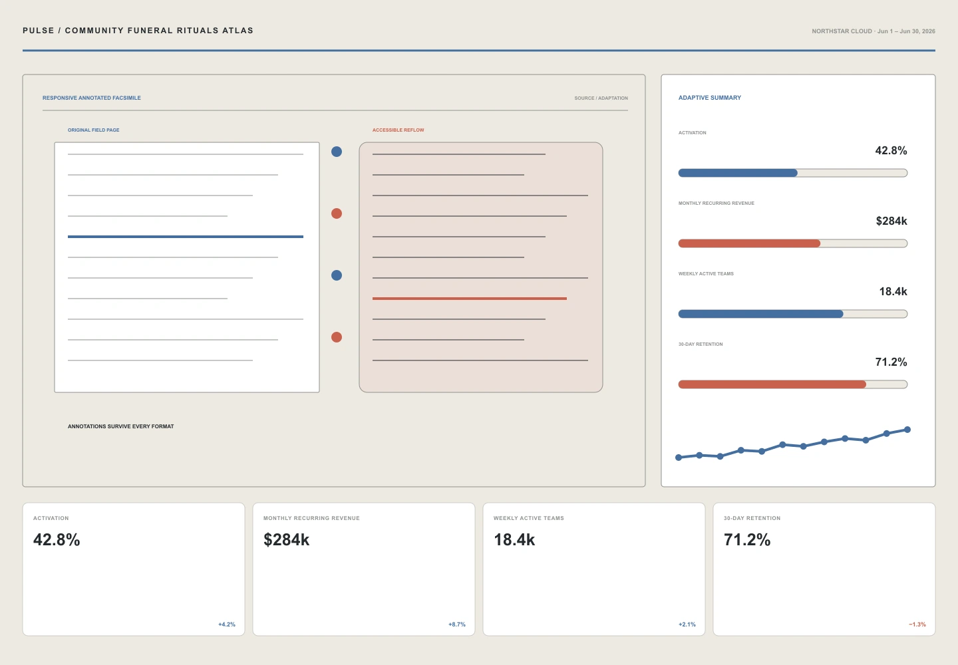The image size is (958, 665).
Task: Click the "Jun 1 – Jun 30, 2026" date range
Action: pos(906,31)
